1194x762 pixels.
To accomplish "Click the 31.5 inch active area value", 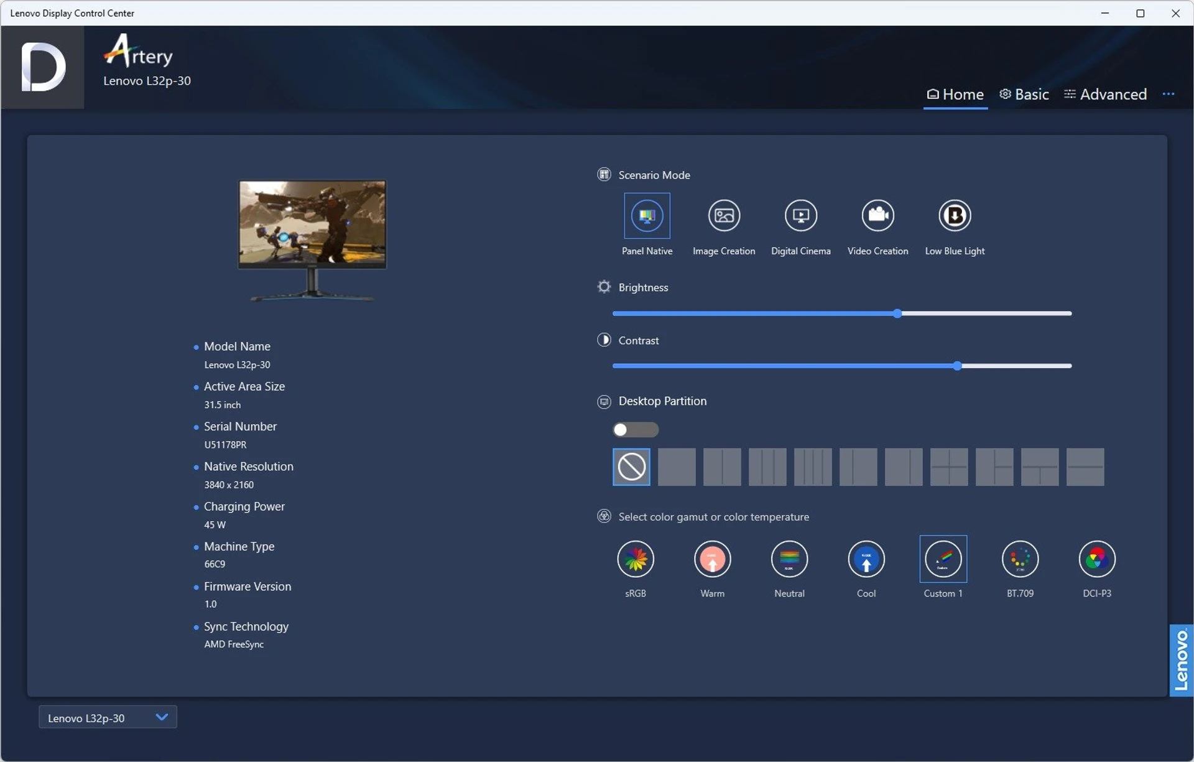I will click(x=222, y=405).
